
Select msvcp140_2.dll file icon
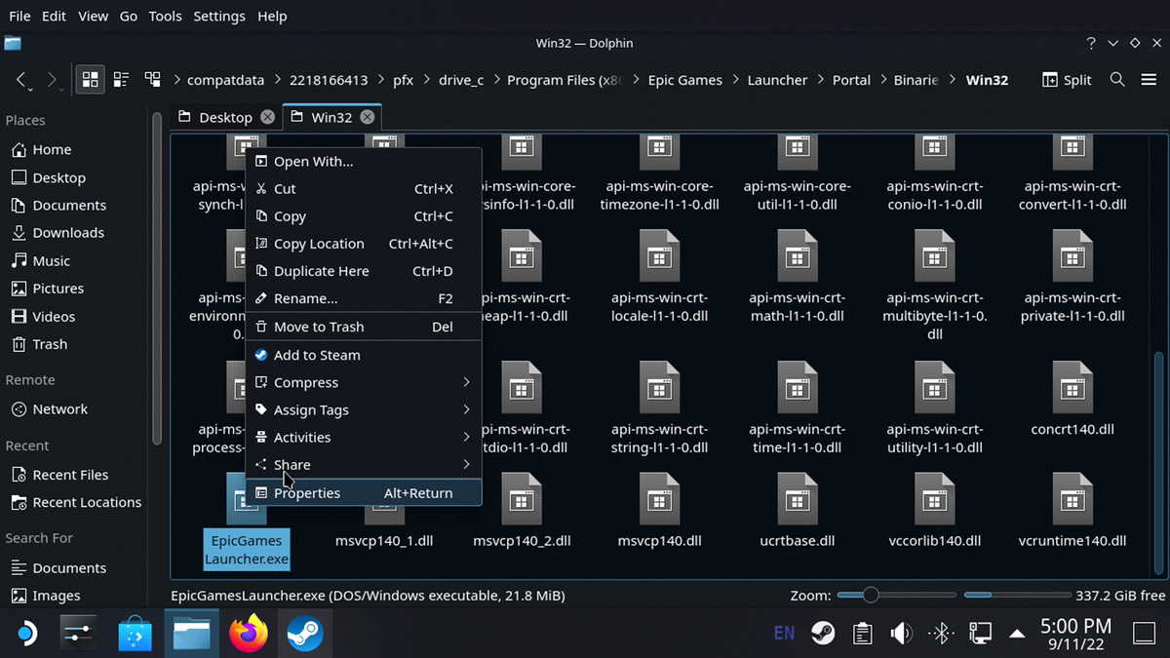(522, 498)
